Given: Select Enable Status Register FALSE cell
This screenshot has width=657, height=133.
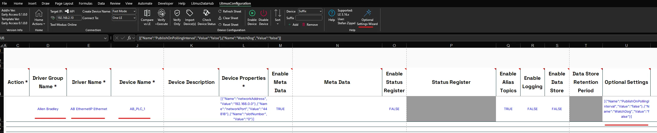Looking at the screenshot, I should [x=394, y=109].
